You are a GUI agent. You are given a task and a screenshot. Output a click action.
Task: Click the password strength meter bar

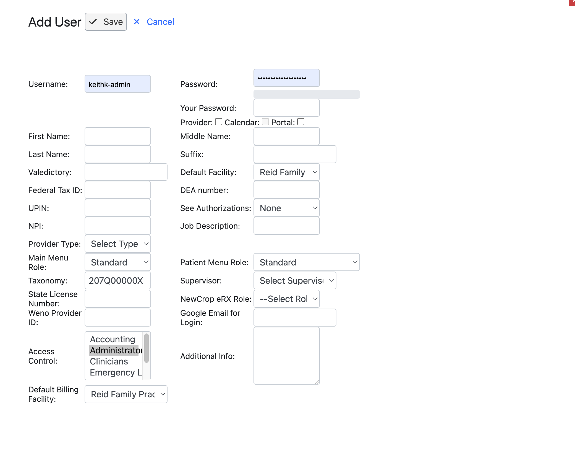(307, 94)
